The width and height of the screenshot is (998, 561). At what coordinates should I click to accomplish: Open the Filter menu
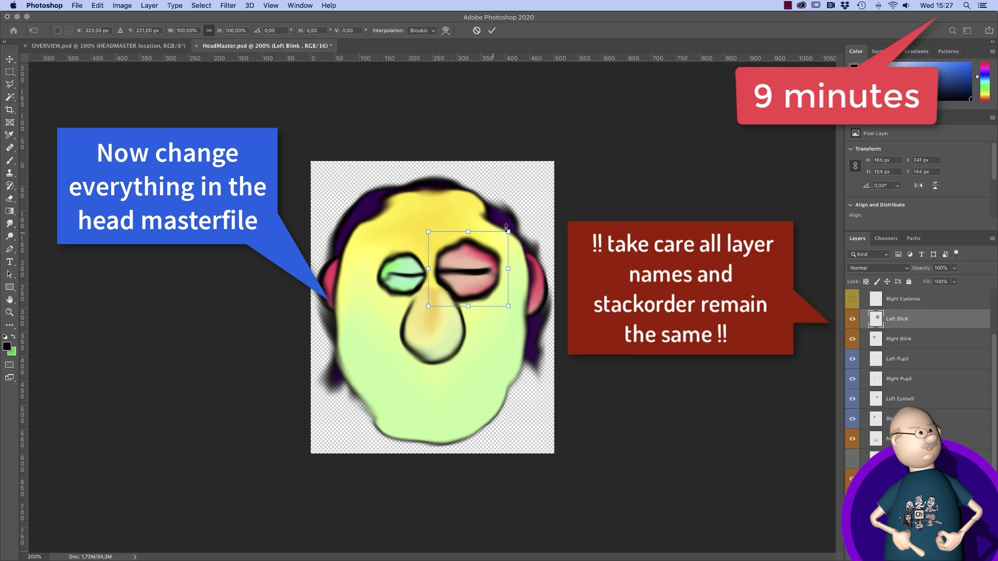tap(228, 5)
